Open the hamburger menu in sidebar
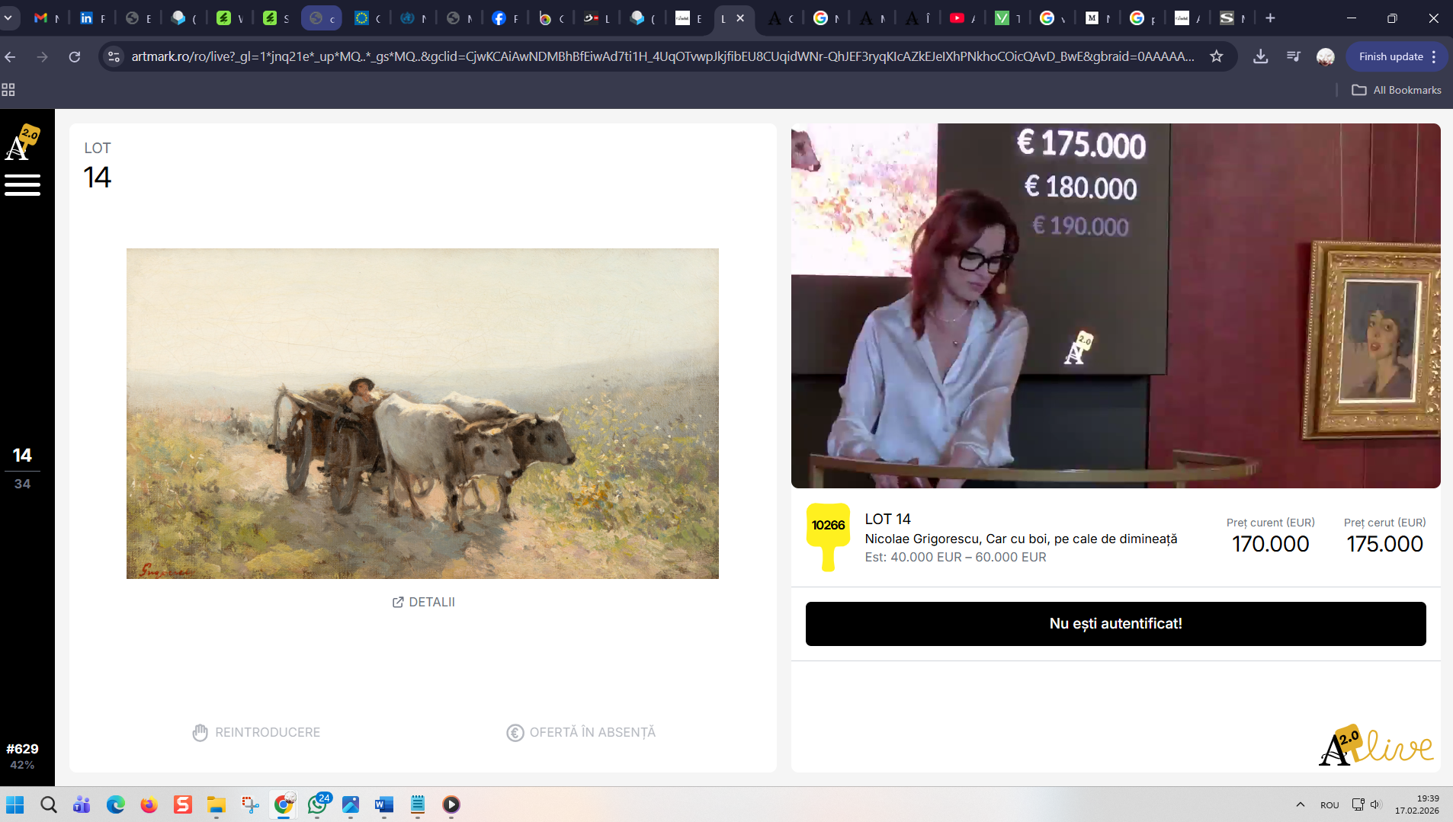Viewport: 1453px width, 822px height. tap(22, 185)
